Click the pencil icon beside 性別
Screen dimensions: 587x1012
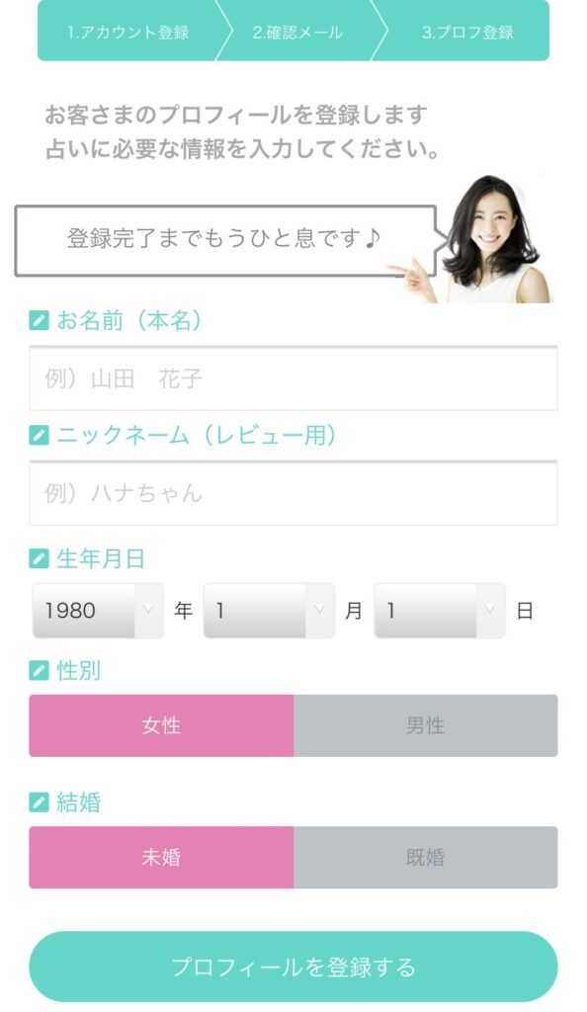pyautogui.click(x=37, y=668)
